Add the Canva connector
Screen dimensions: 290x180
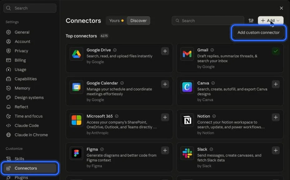(276, 84)
